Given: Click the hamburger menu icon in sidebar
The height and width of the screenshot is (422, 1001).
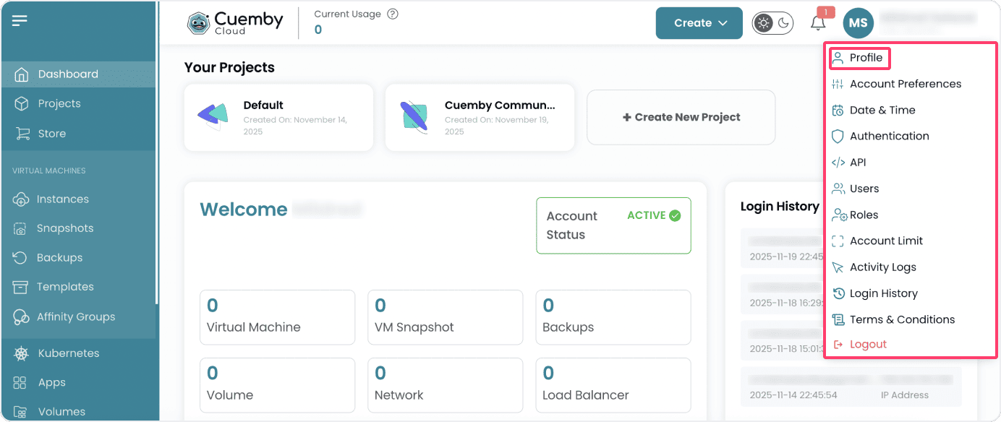Looking at the screenshot, I should (20, 20).
